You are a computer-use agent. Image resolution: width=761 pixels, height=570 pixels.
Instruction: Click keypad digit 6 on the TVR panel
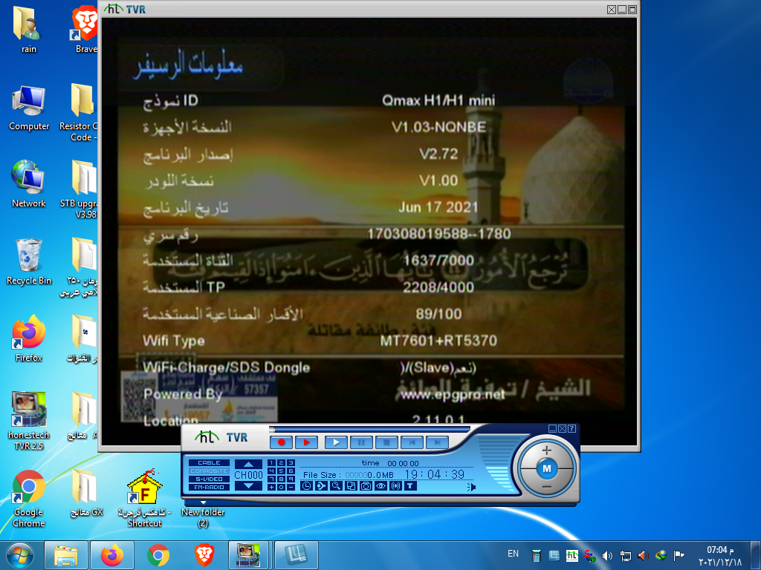[x=291, y=471]
